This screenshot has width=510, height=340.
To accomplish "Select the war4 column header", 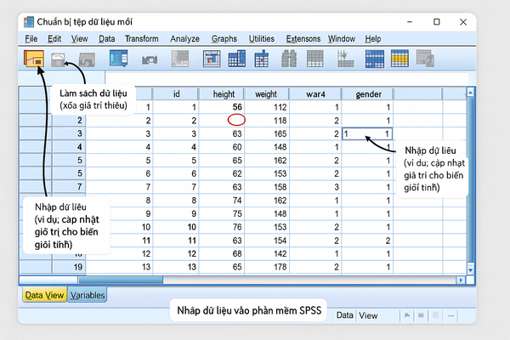I will (x=315, y=94).
